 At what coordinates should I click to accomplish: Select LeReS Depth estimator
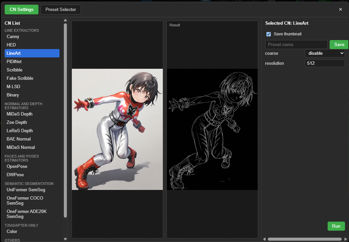[32, 131]
